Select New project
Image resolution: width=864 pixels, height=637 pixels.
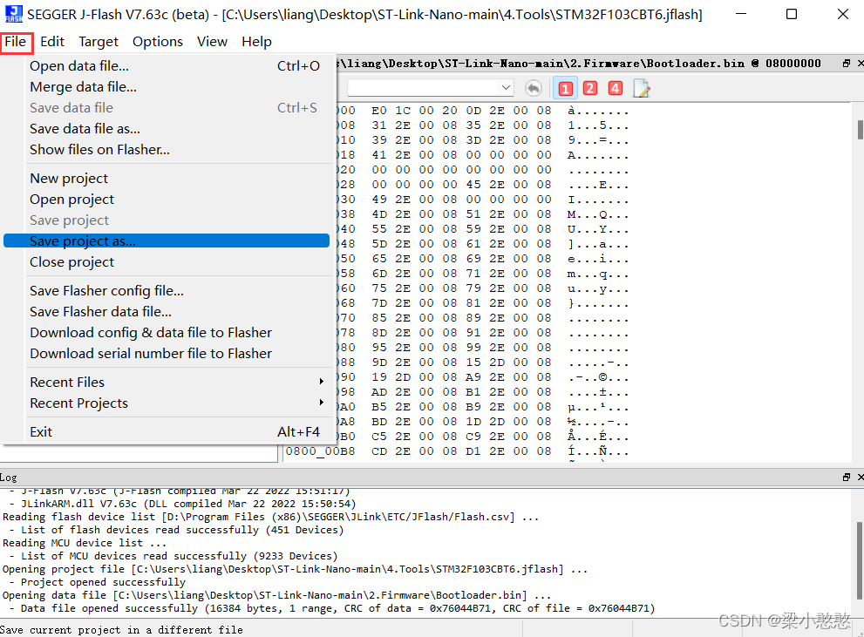pos(167,179)
